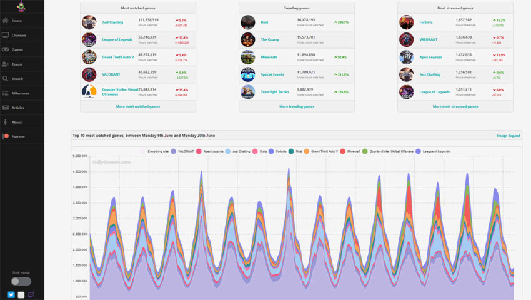The image size is (531, 300).
Task: Open the Grand Theft Auto V name link
Action: (x=118, y=57)
